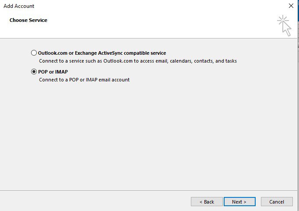Close the Add Account dialog
The height and width of the screenshot is (211, 299).
pyautogui.click(x=291, y=6)
